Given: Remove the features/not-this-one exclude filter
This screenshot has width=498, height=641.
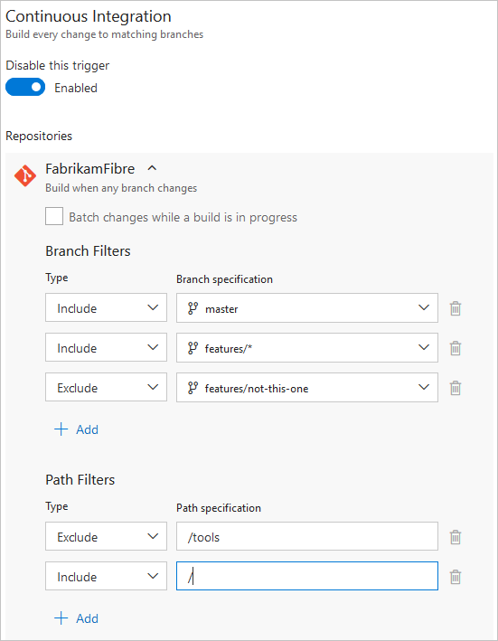Looking at the screenshot, I should tap(456, 388).
